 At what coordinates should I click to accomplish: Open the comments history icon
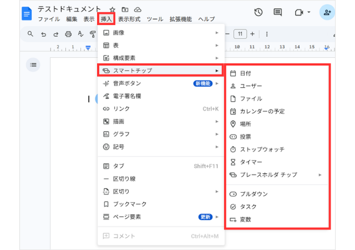tap(277, 12)
